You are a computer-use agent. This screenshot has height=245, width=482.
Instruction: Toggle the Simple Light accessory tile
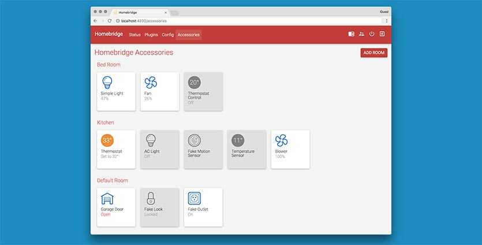(x=116, y=91)
